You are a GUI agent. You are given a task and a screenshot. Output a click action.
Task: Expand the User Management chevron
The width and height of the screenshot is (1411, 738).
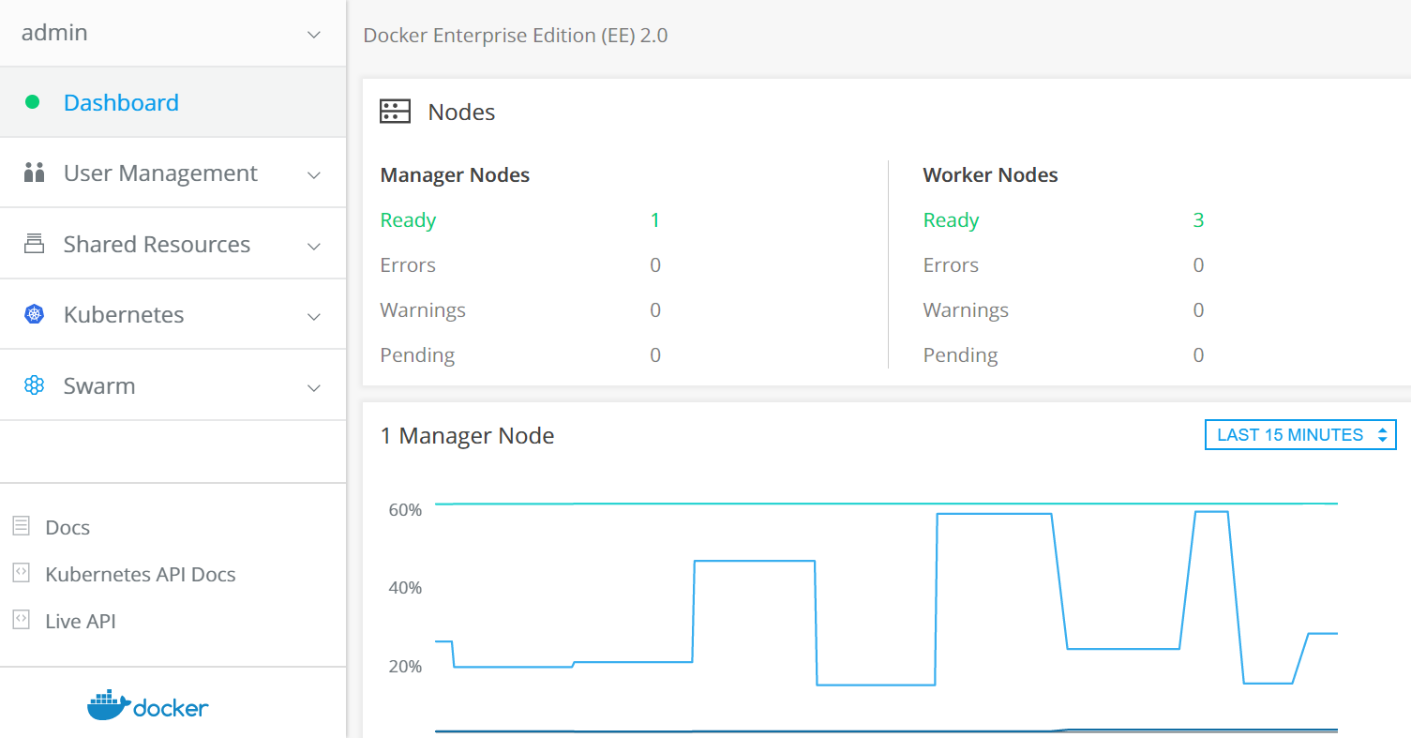(314, 174)
